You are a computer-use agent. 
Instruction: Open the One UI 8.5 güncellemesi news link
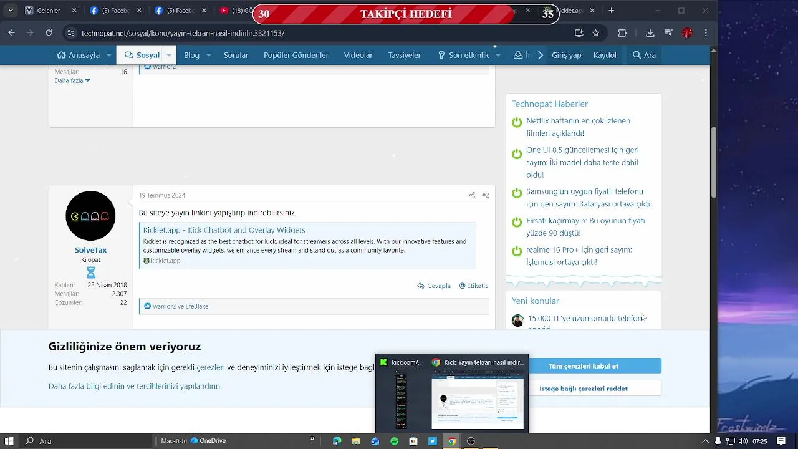click(x=582, y=162)
